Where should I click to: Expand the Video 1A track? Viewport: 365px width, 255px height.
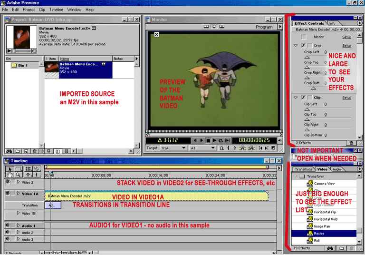click(x=19, y=193)
